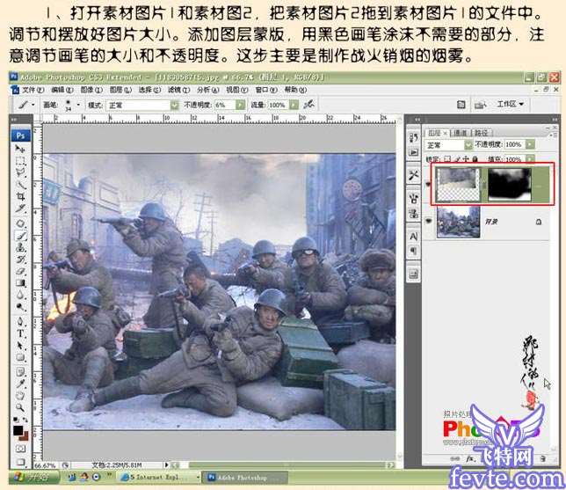Open brush mode 正常 dropdown in options bar
This screenshot has width=566, height=490.
[x=174, y=106]
